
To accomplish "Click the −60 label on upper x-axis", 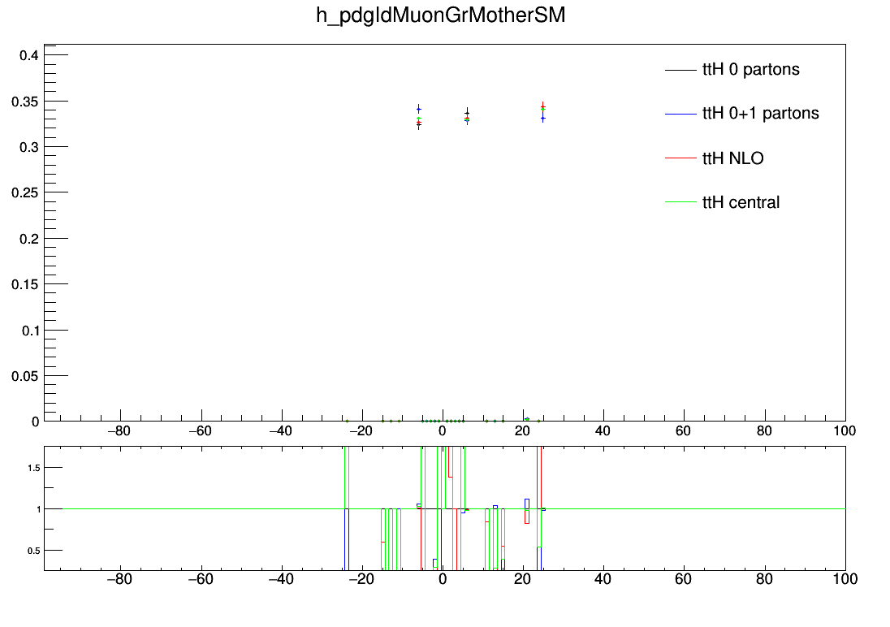I will [200, 431].
